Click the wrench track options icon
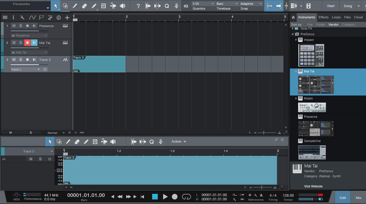Viewport: 366px width, 204px height. [x=23, y=17]
